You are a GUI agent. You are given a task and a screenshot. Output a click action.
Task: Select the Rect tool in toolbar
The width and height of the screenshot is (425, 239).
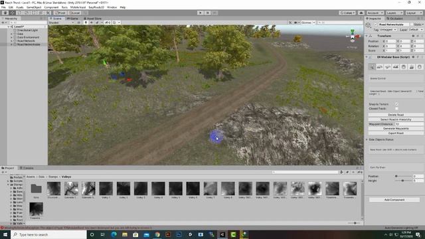pos(34,13)
